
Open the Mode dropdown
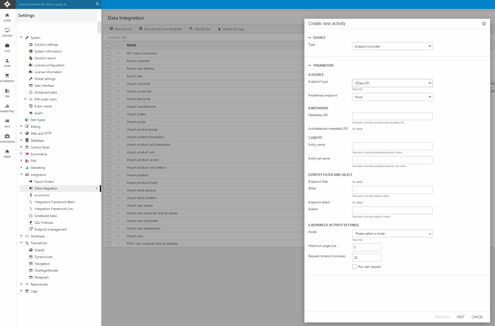[392, 233]
